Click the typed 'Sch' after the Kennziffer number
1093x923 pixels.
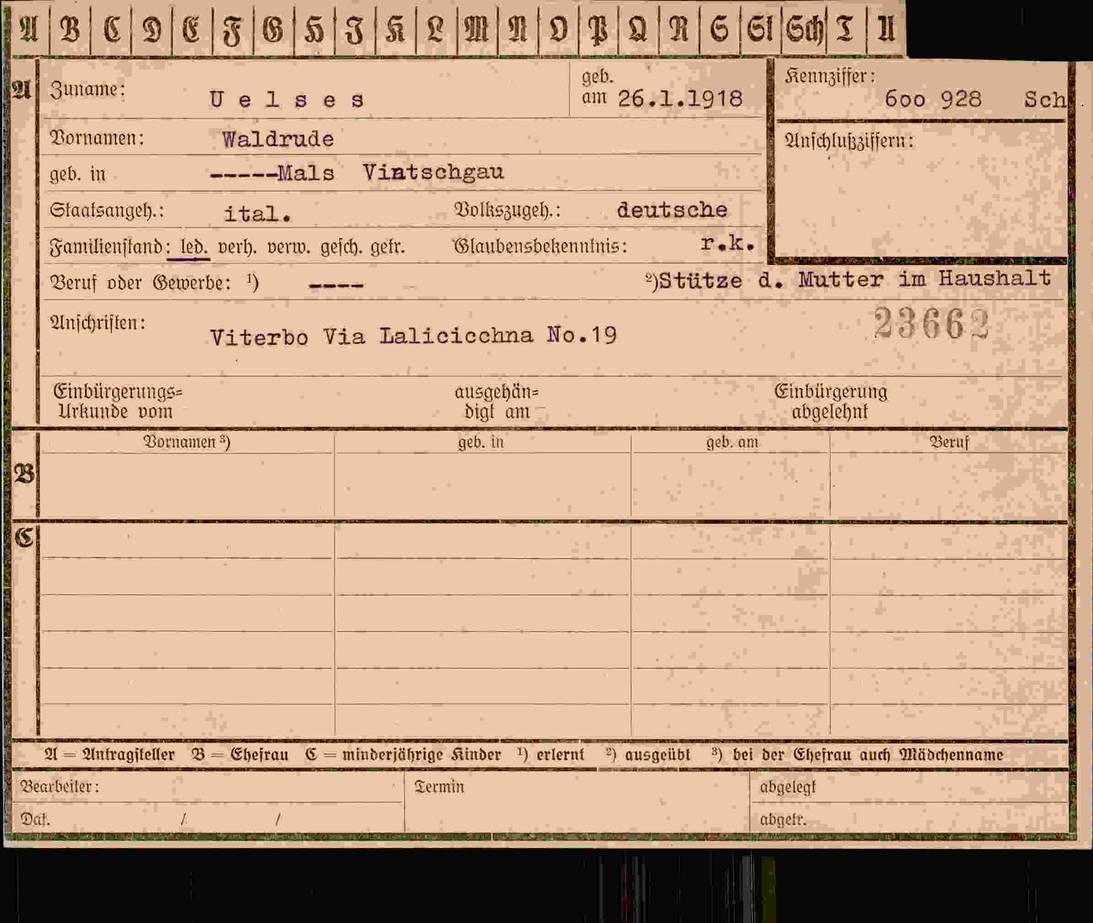pos(1044,99)
